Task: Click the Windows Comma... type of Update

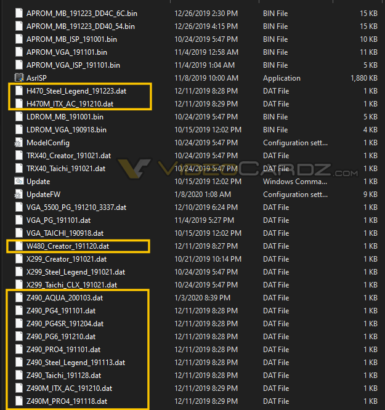Action: 295,182
